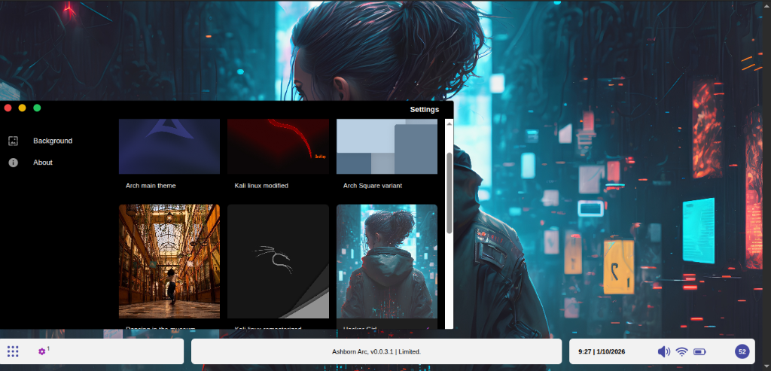Open the notification badge showing 52

742,351
